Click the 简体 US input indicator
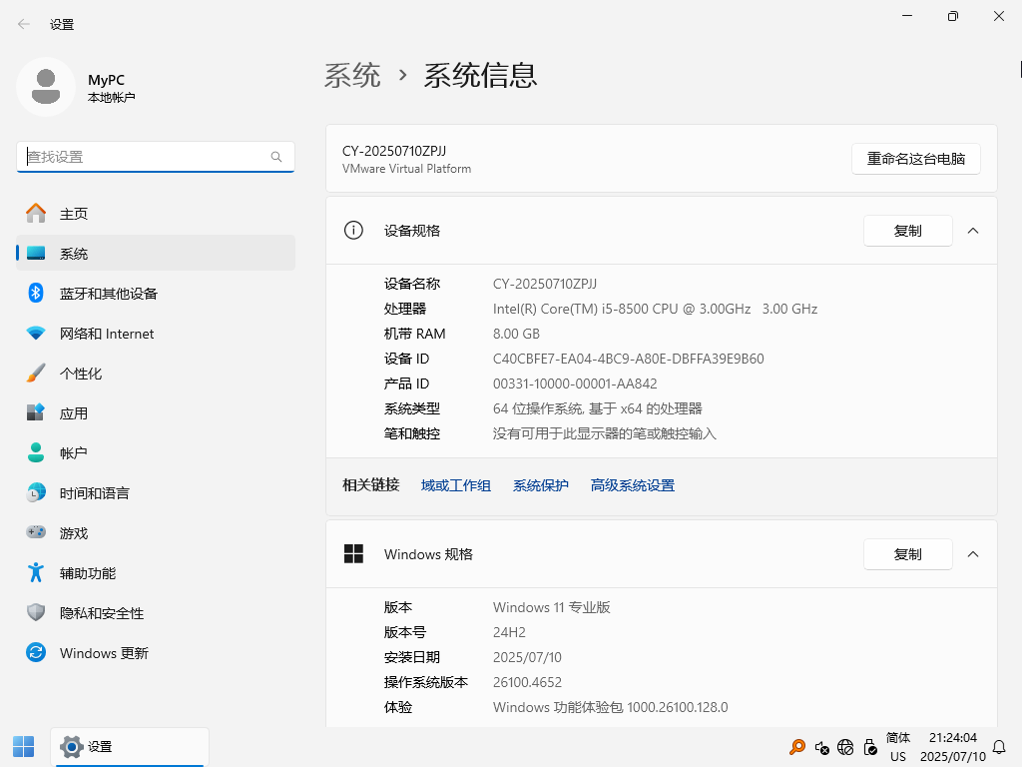This screenshot has width=1022, height=767. pyautogui.click(x=898, y=747)
